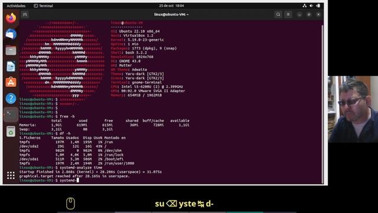Open the Trash icon in the dock

[x=11, y=131]
